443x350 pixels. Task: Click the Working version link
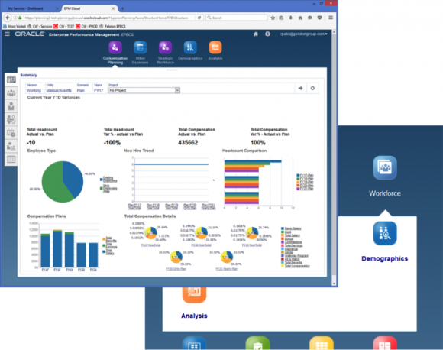coord(34,90)
